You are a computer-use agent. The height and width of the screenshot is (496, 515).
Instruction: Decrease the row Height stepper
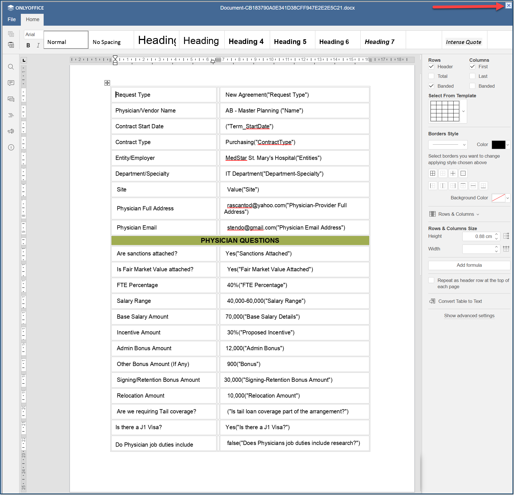coord(496,238)
